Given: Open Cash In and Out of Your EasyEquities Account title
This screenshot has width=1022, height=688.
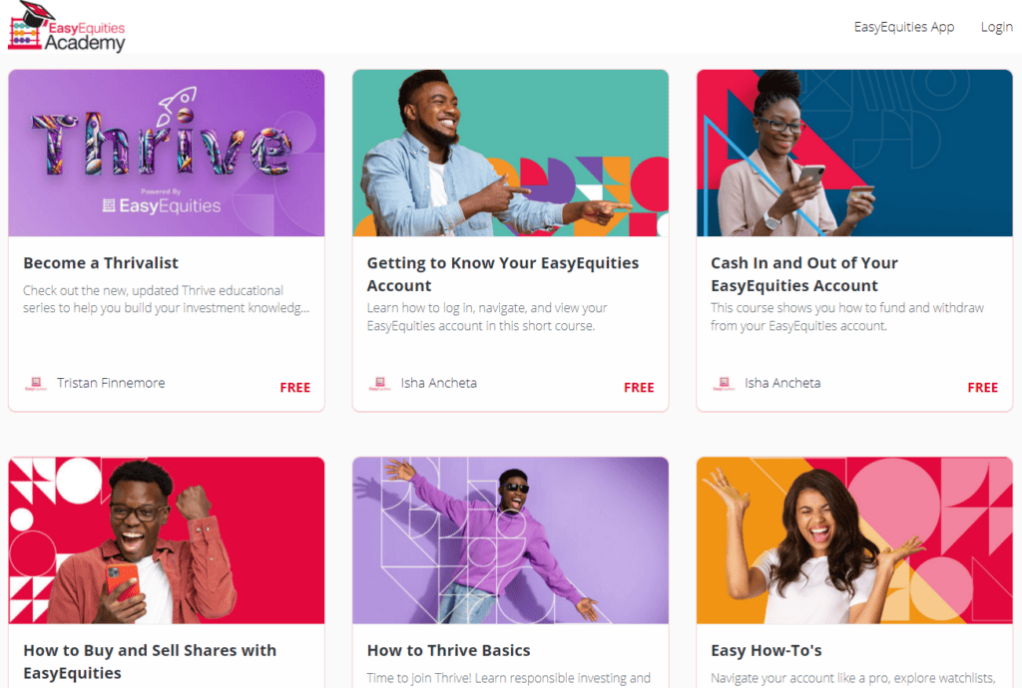Looking at the screenshot, I should point(804,274).
